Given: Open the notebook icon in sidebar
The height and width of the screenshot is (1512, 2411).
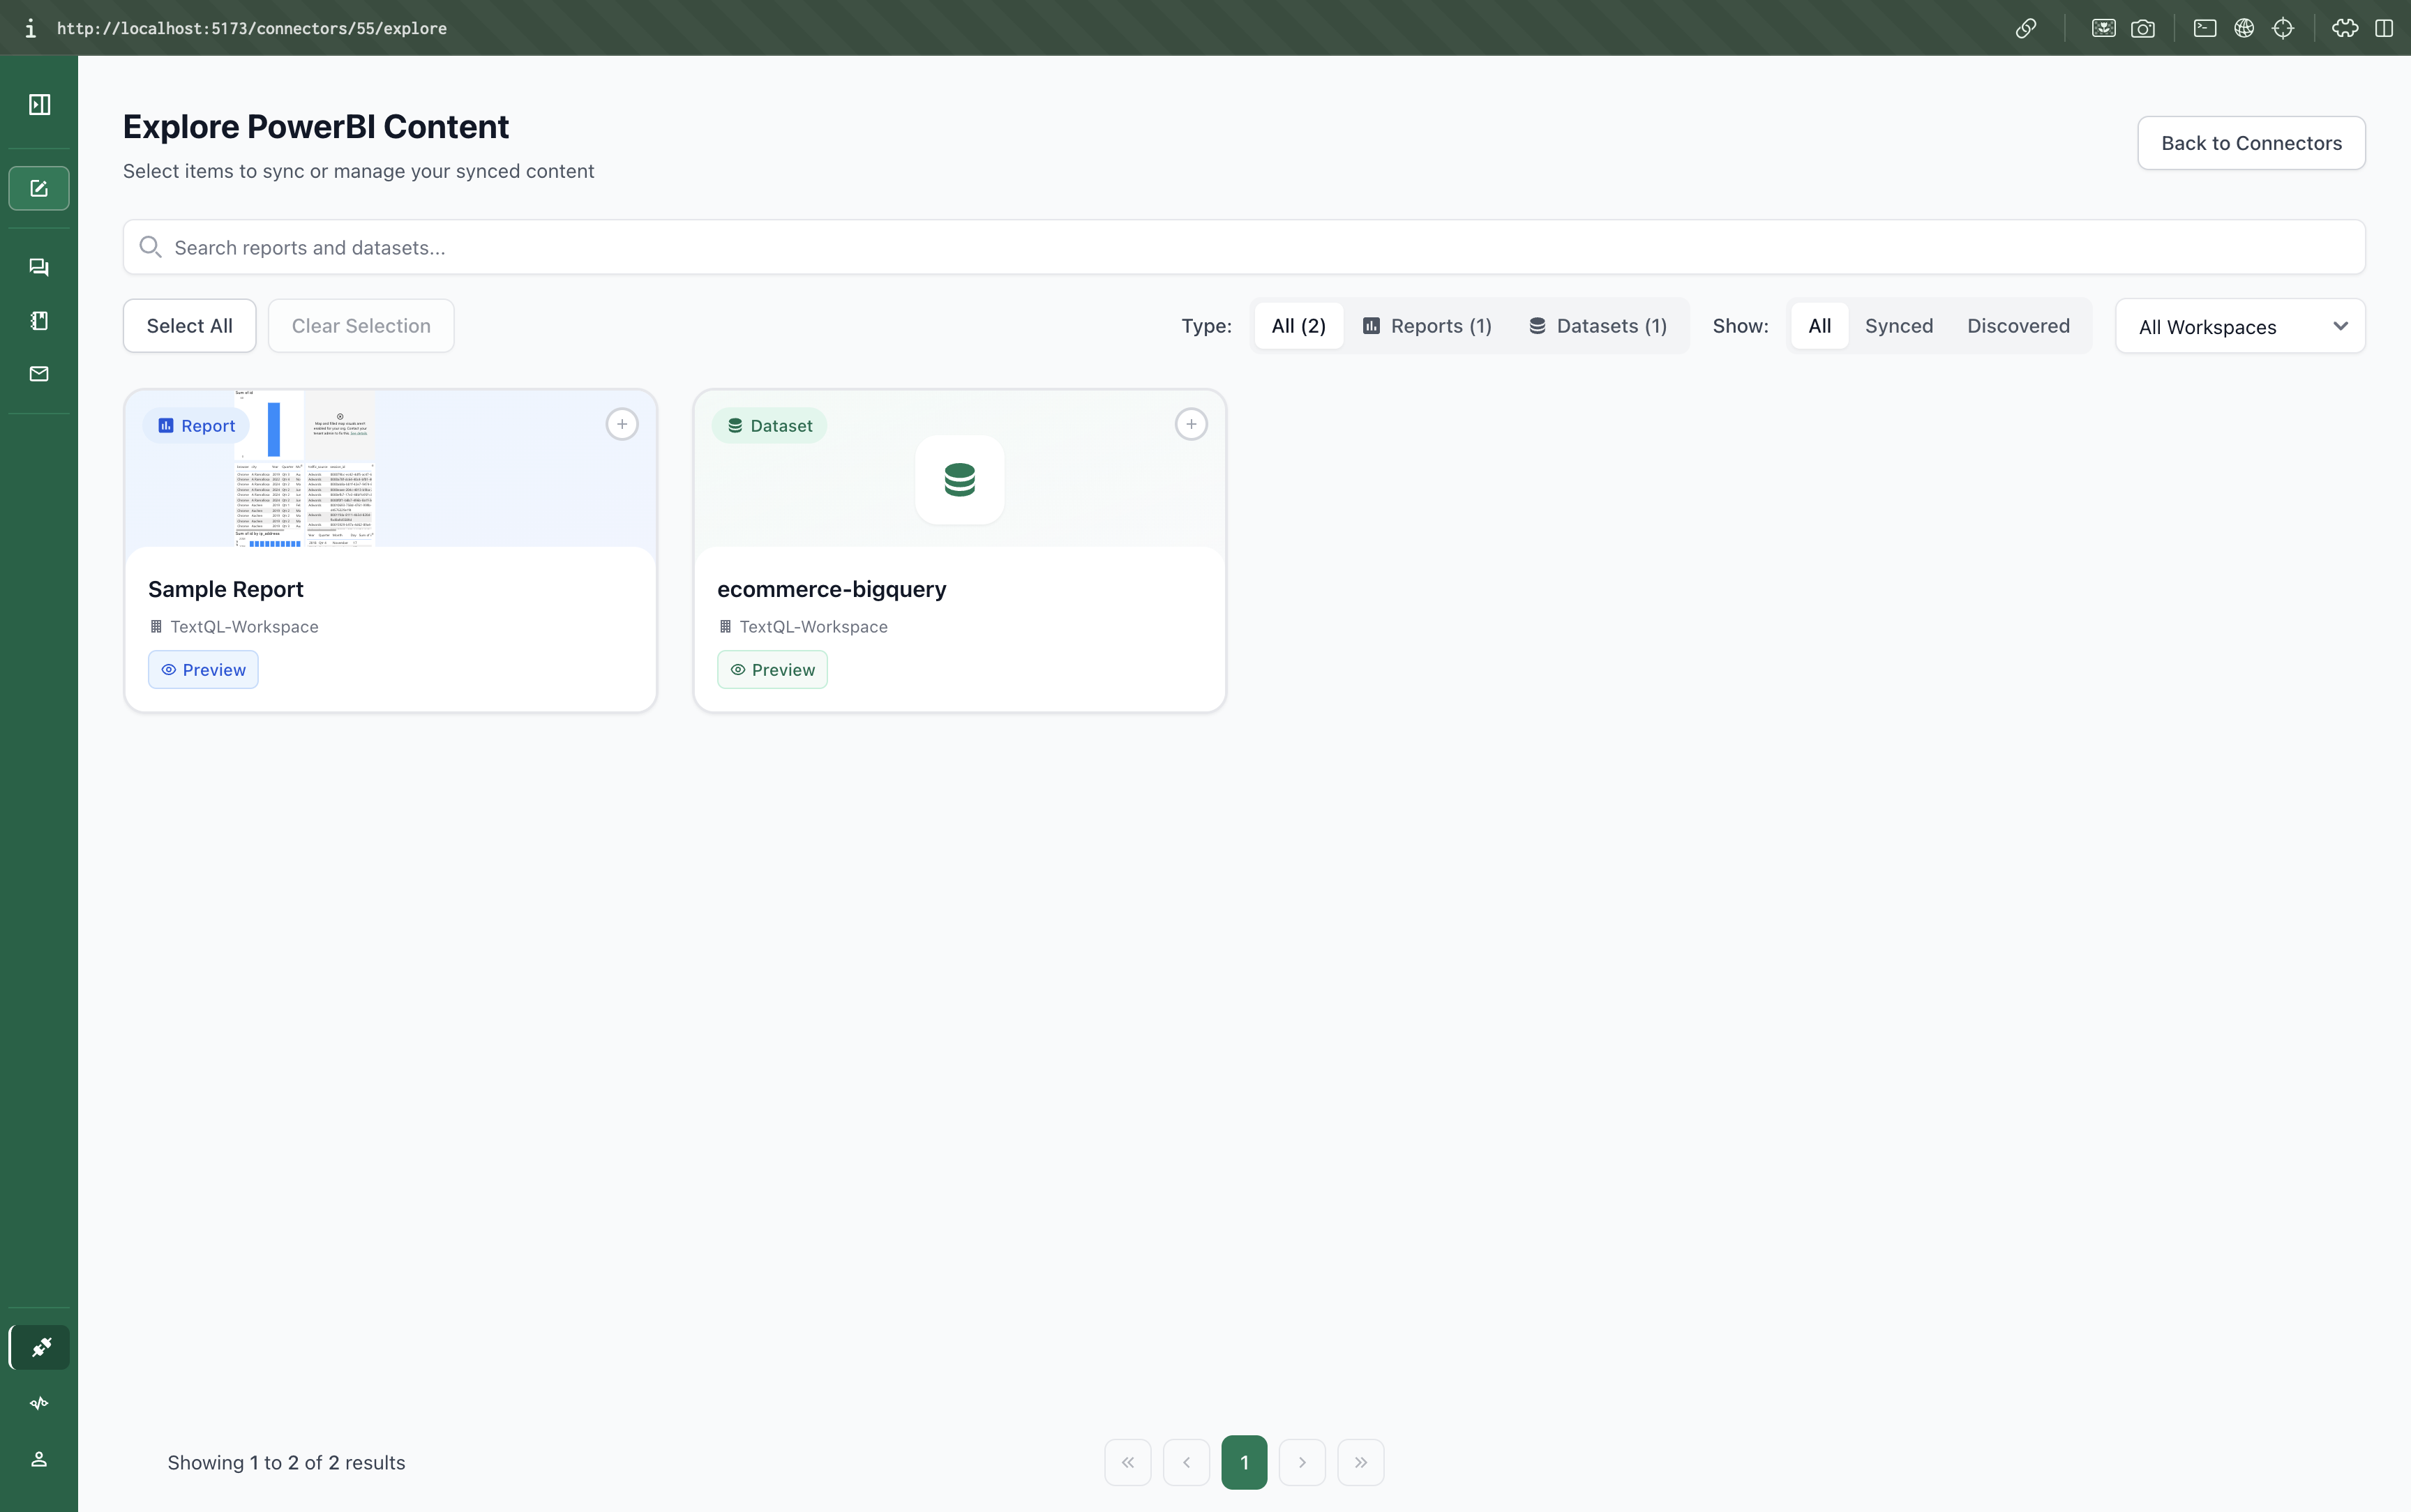Looking at the screenshot, I should (x=39, y=320).
